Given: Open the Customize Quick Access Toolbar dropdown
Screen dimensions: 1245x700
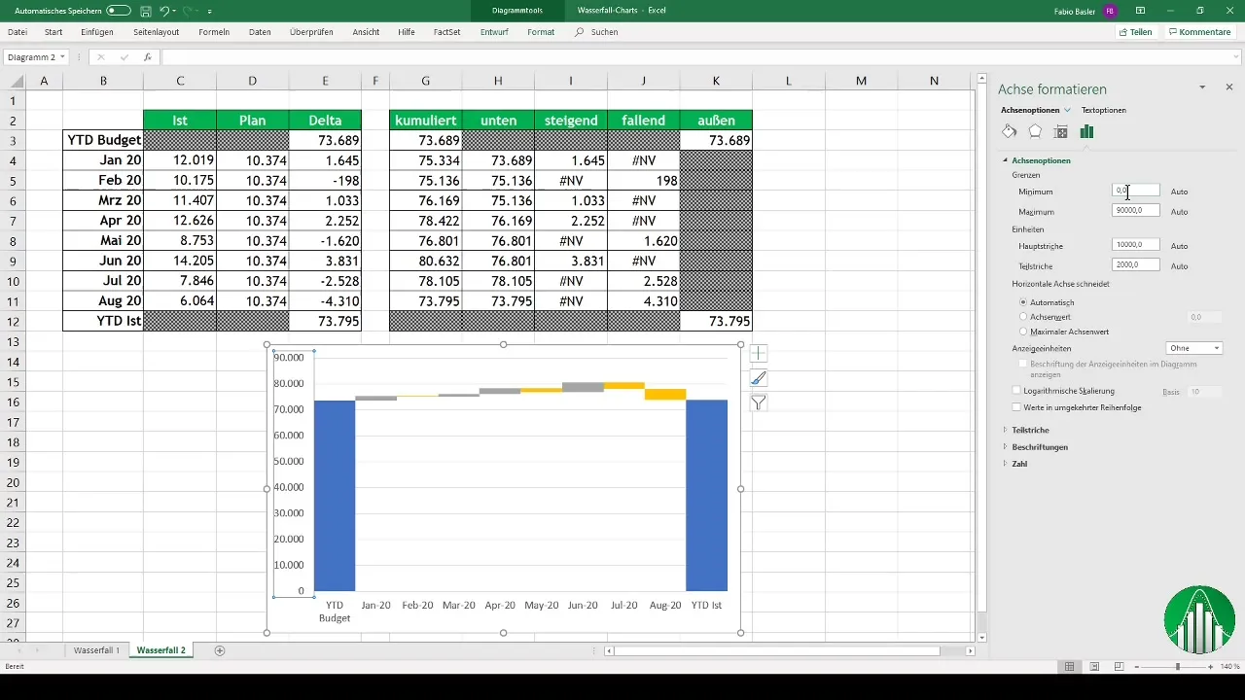Looking at the screenshot, I should tap(210, 11).
